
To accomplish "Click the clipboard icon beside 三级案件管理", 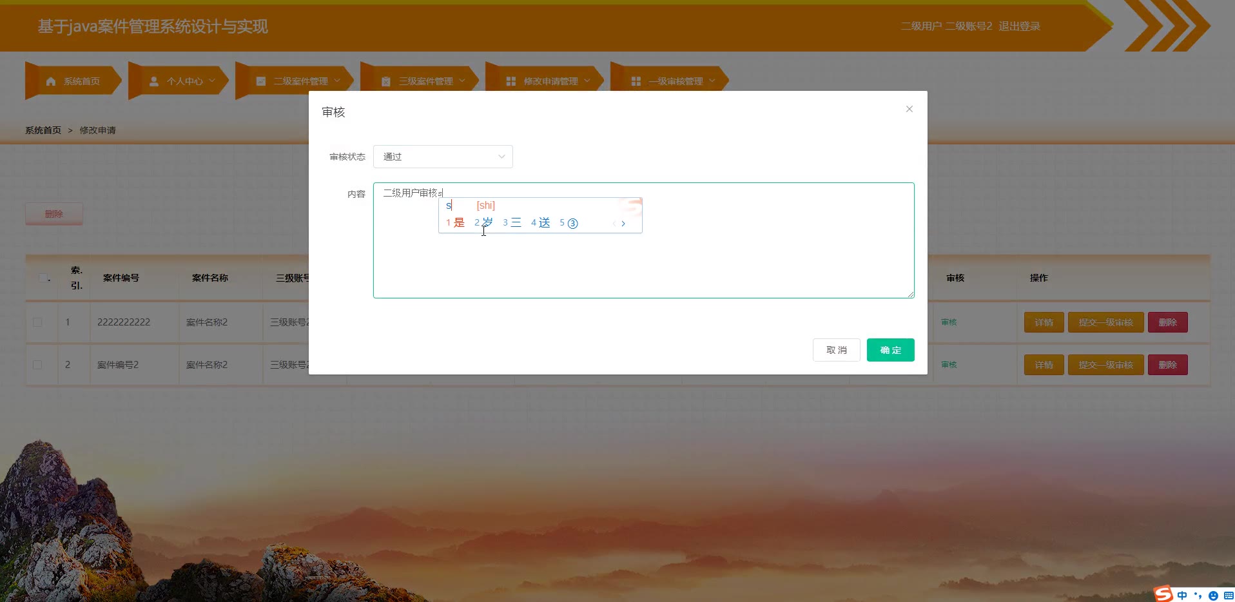I will pos(386,81).
